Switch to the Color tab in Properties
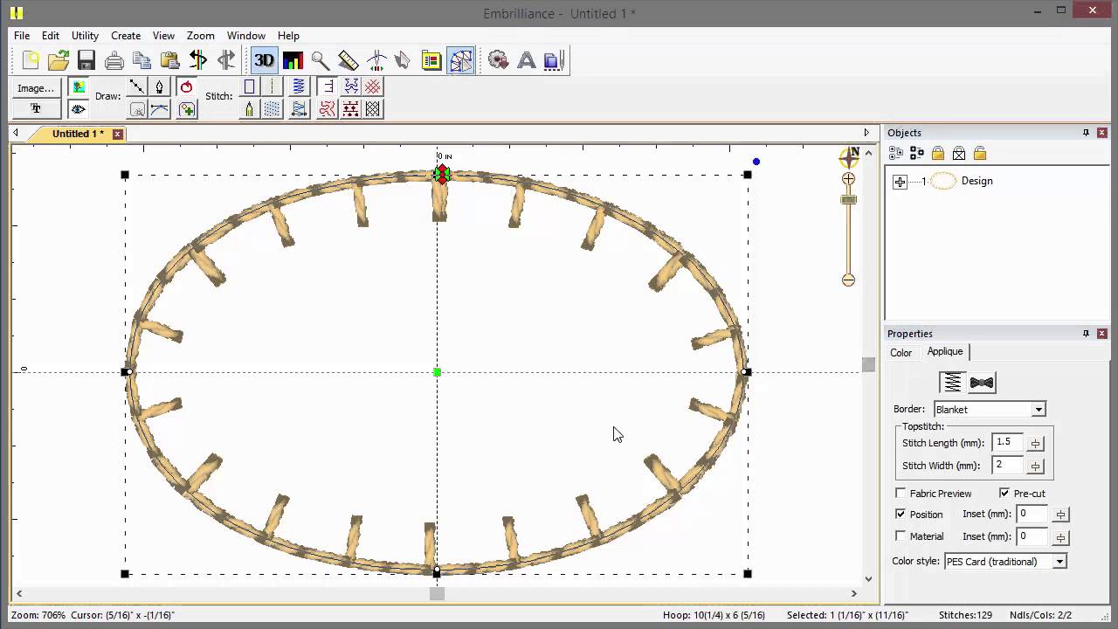Screen dimensions: 1118x629 click(x=901, y=353)
